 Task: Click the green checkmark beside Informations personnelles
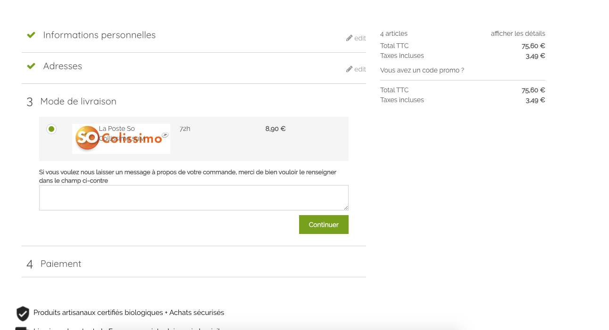pos(31,35)
